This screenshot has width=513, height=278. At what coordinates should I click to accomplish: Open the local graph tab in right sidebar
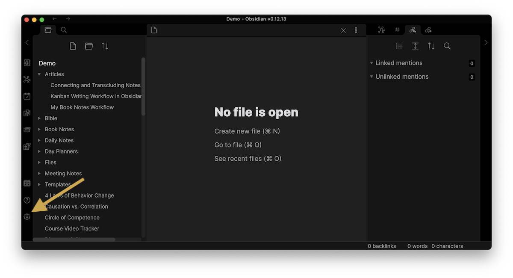pos(381,30)
